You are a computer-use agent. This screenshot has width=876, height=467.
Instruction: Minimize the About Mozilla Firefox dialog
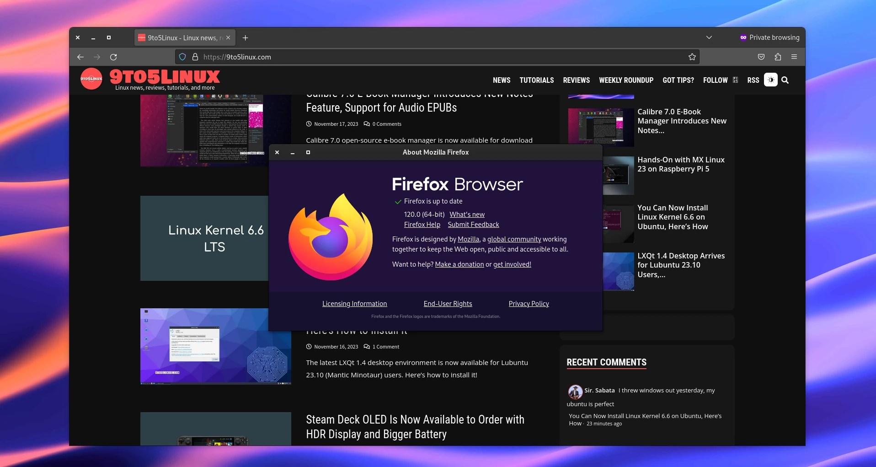tap(293, 152)
